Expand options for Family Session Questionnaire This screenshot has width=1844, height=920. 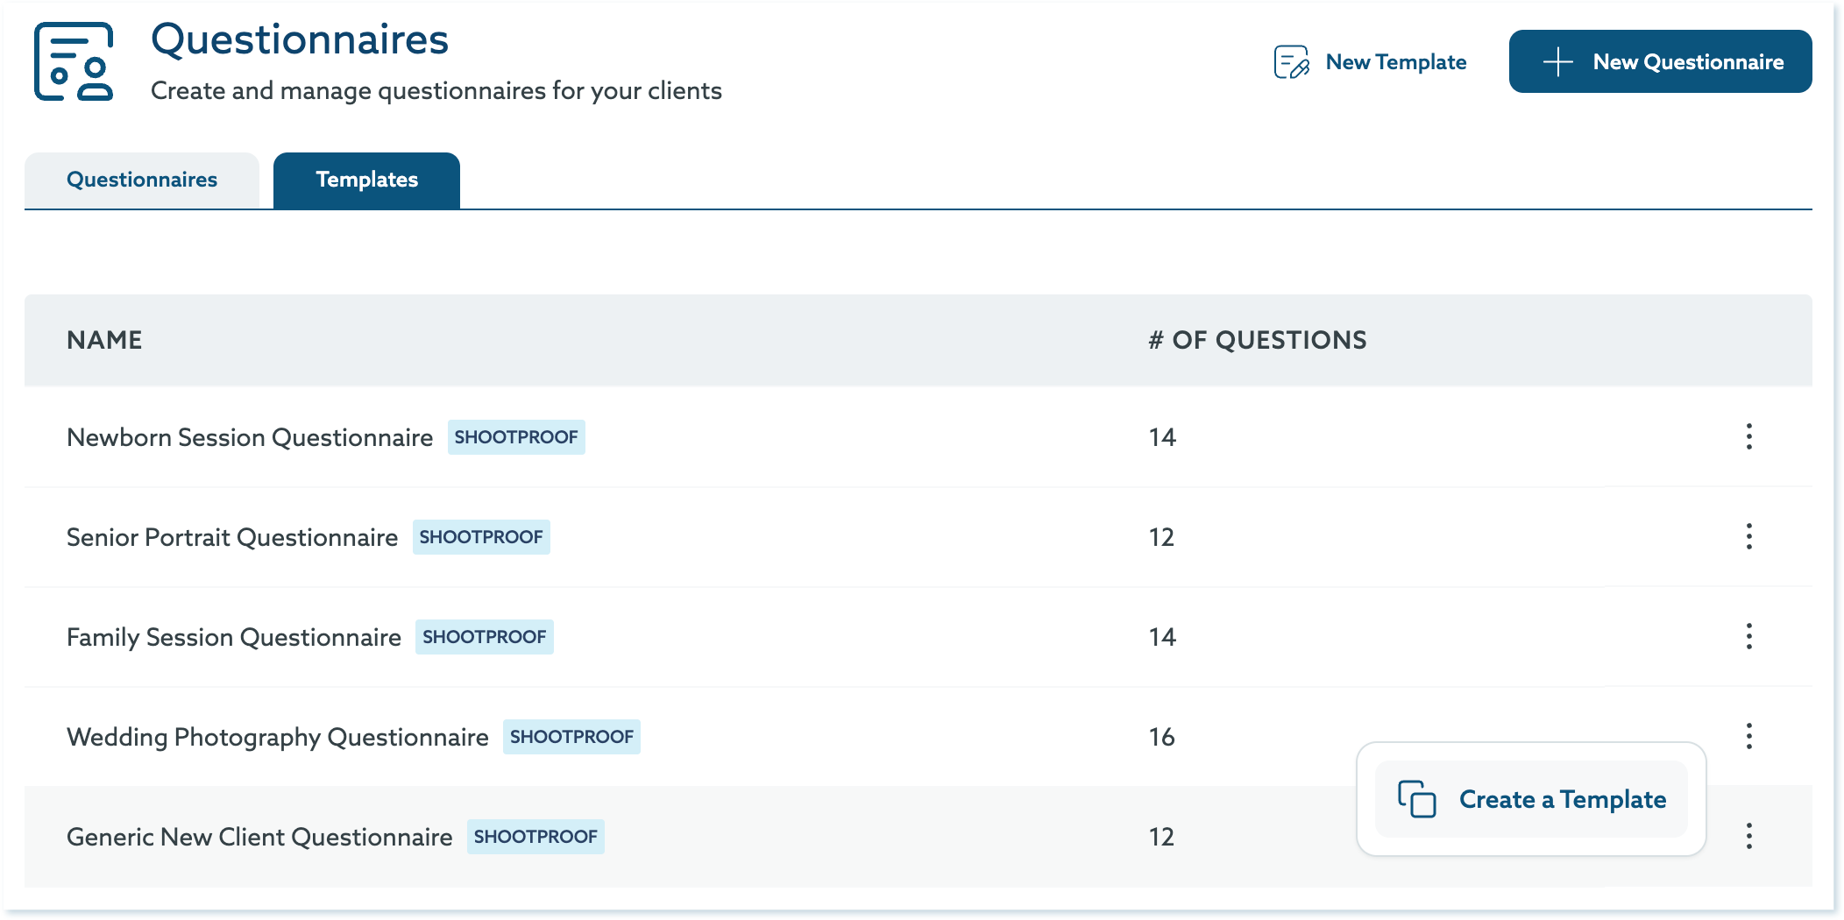click(x=1748, y=636)
